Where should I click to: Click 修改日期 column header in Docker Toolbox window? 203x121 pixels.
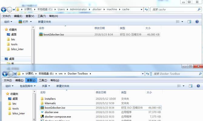[x=101, y=92]
